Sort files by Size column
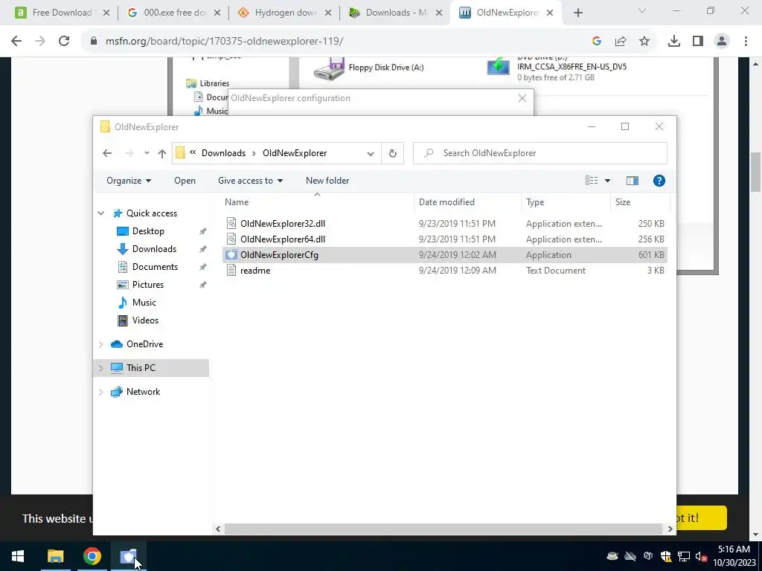This screenshot has width=762, height=571. (x=640, y=202)
